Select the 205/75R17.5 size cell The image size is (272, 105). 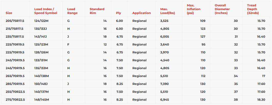coord(15,21)
